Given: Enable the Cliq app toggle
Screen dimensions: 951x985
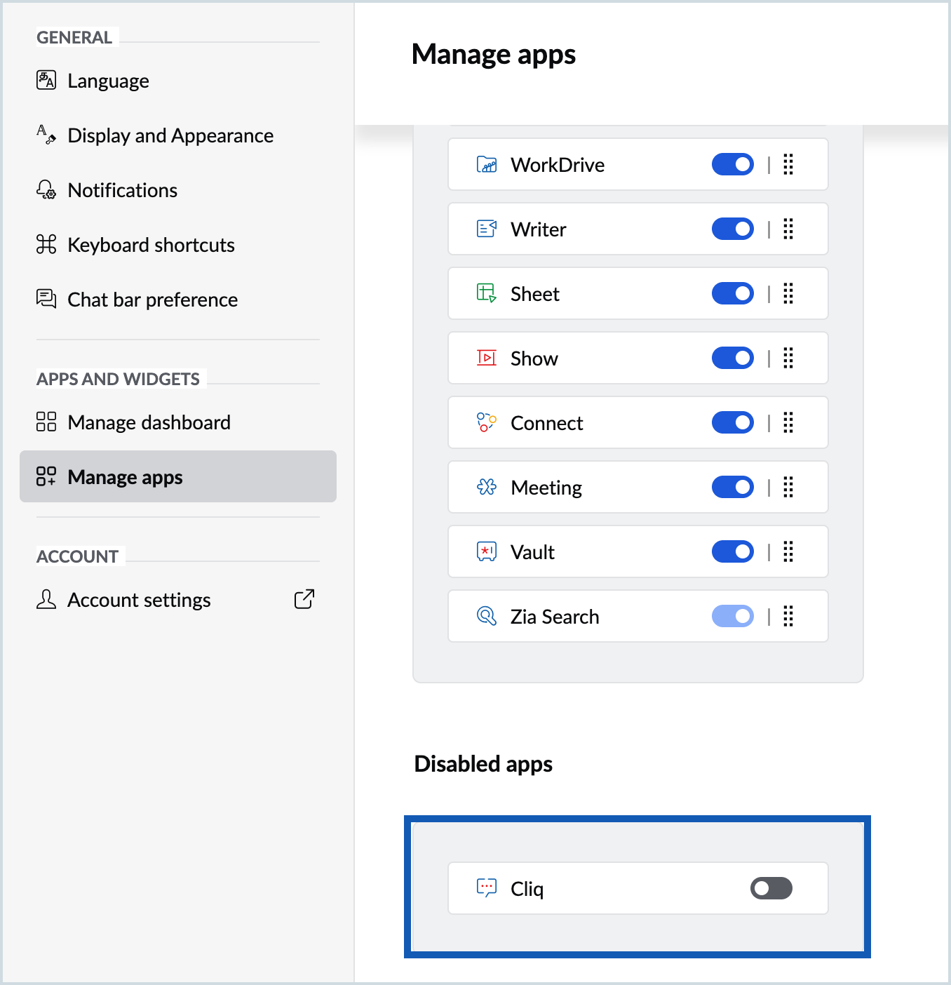Looking at the screenshot, I should (771, 888).
